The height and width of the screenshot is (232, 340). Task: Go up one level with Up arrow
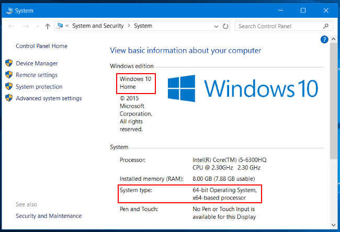click(x=48, y=26)
